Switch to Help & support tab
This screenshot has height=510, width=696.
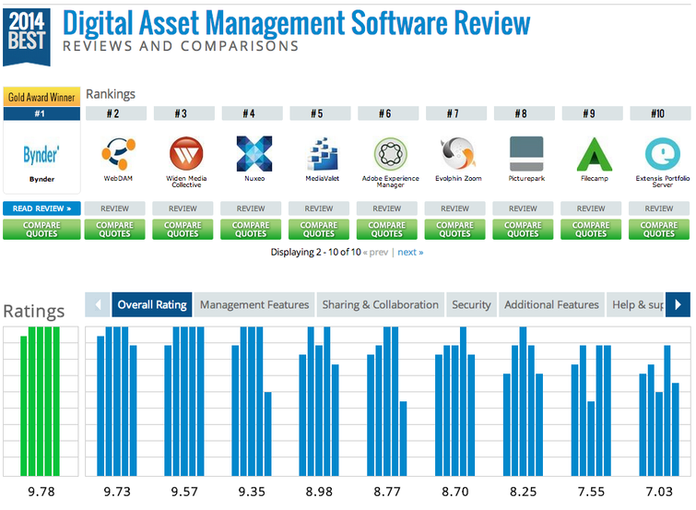(635, 304)
